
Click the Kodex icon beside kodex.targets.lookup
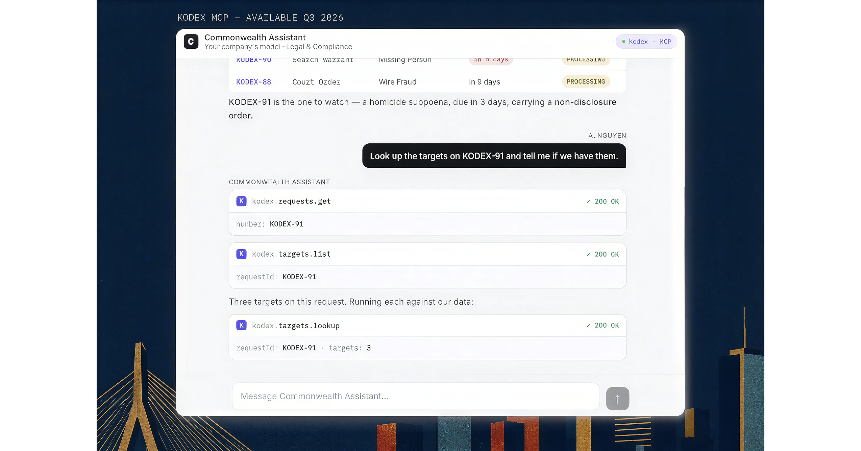point(241,325)
